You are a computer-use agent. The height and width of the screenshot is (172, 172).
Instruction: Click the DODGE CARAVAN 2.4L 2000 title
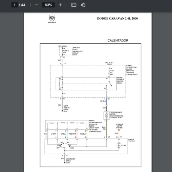117,18
